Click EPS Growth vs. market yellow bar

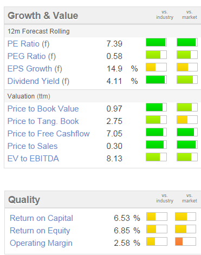click(x=187, y=67)
